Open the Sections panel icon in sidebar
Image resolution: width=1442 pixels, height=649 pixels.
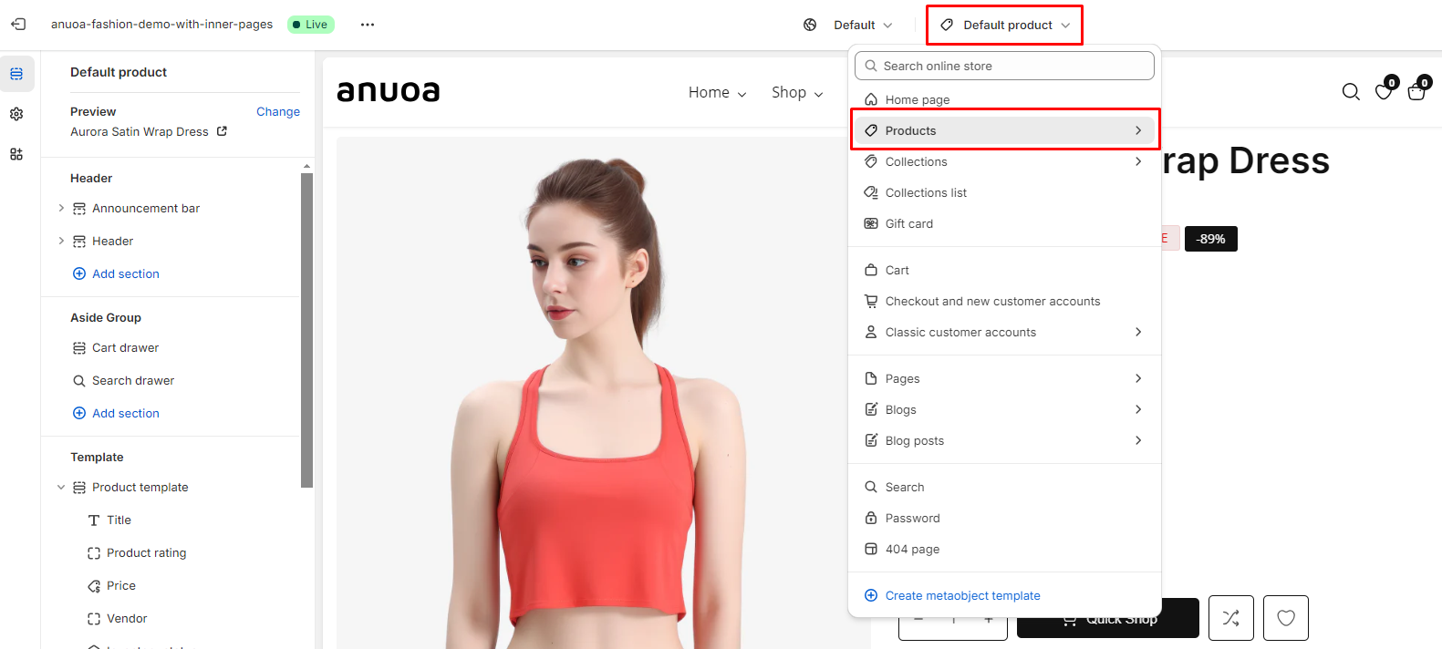click(x=16, y=74)
